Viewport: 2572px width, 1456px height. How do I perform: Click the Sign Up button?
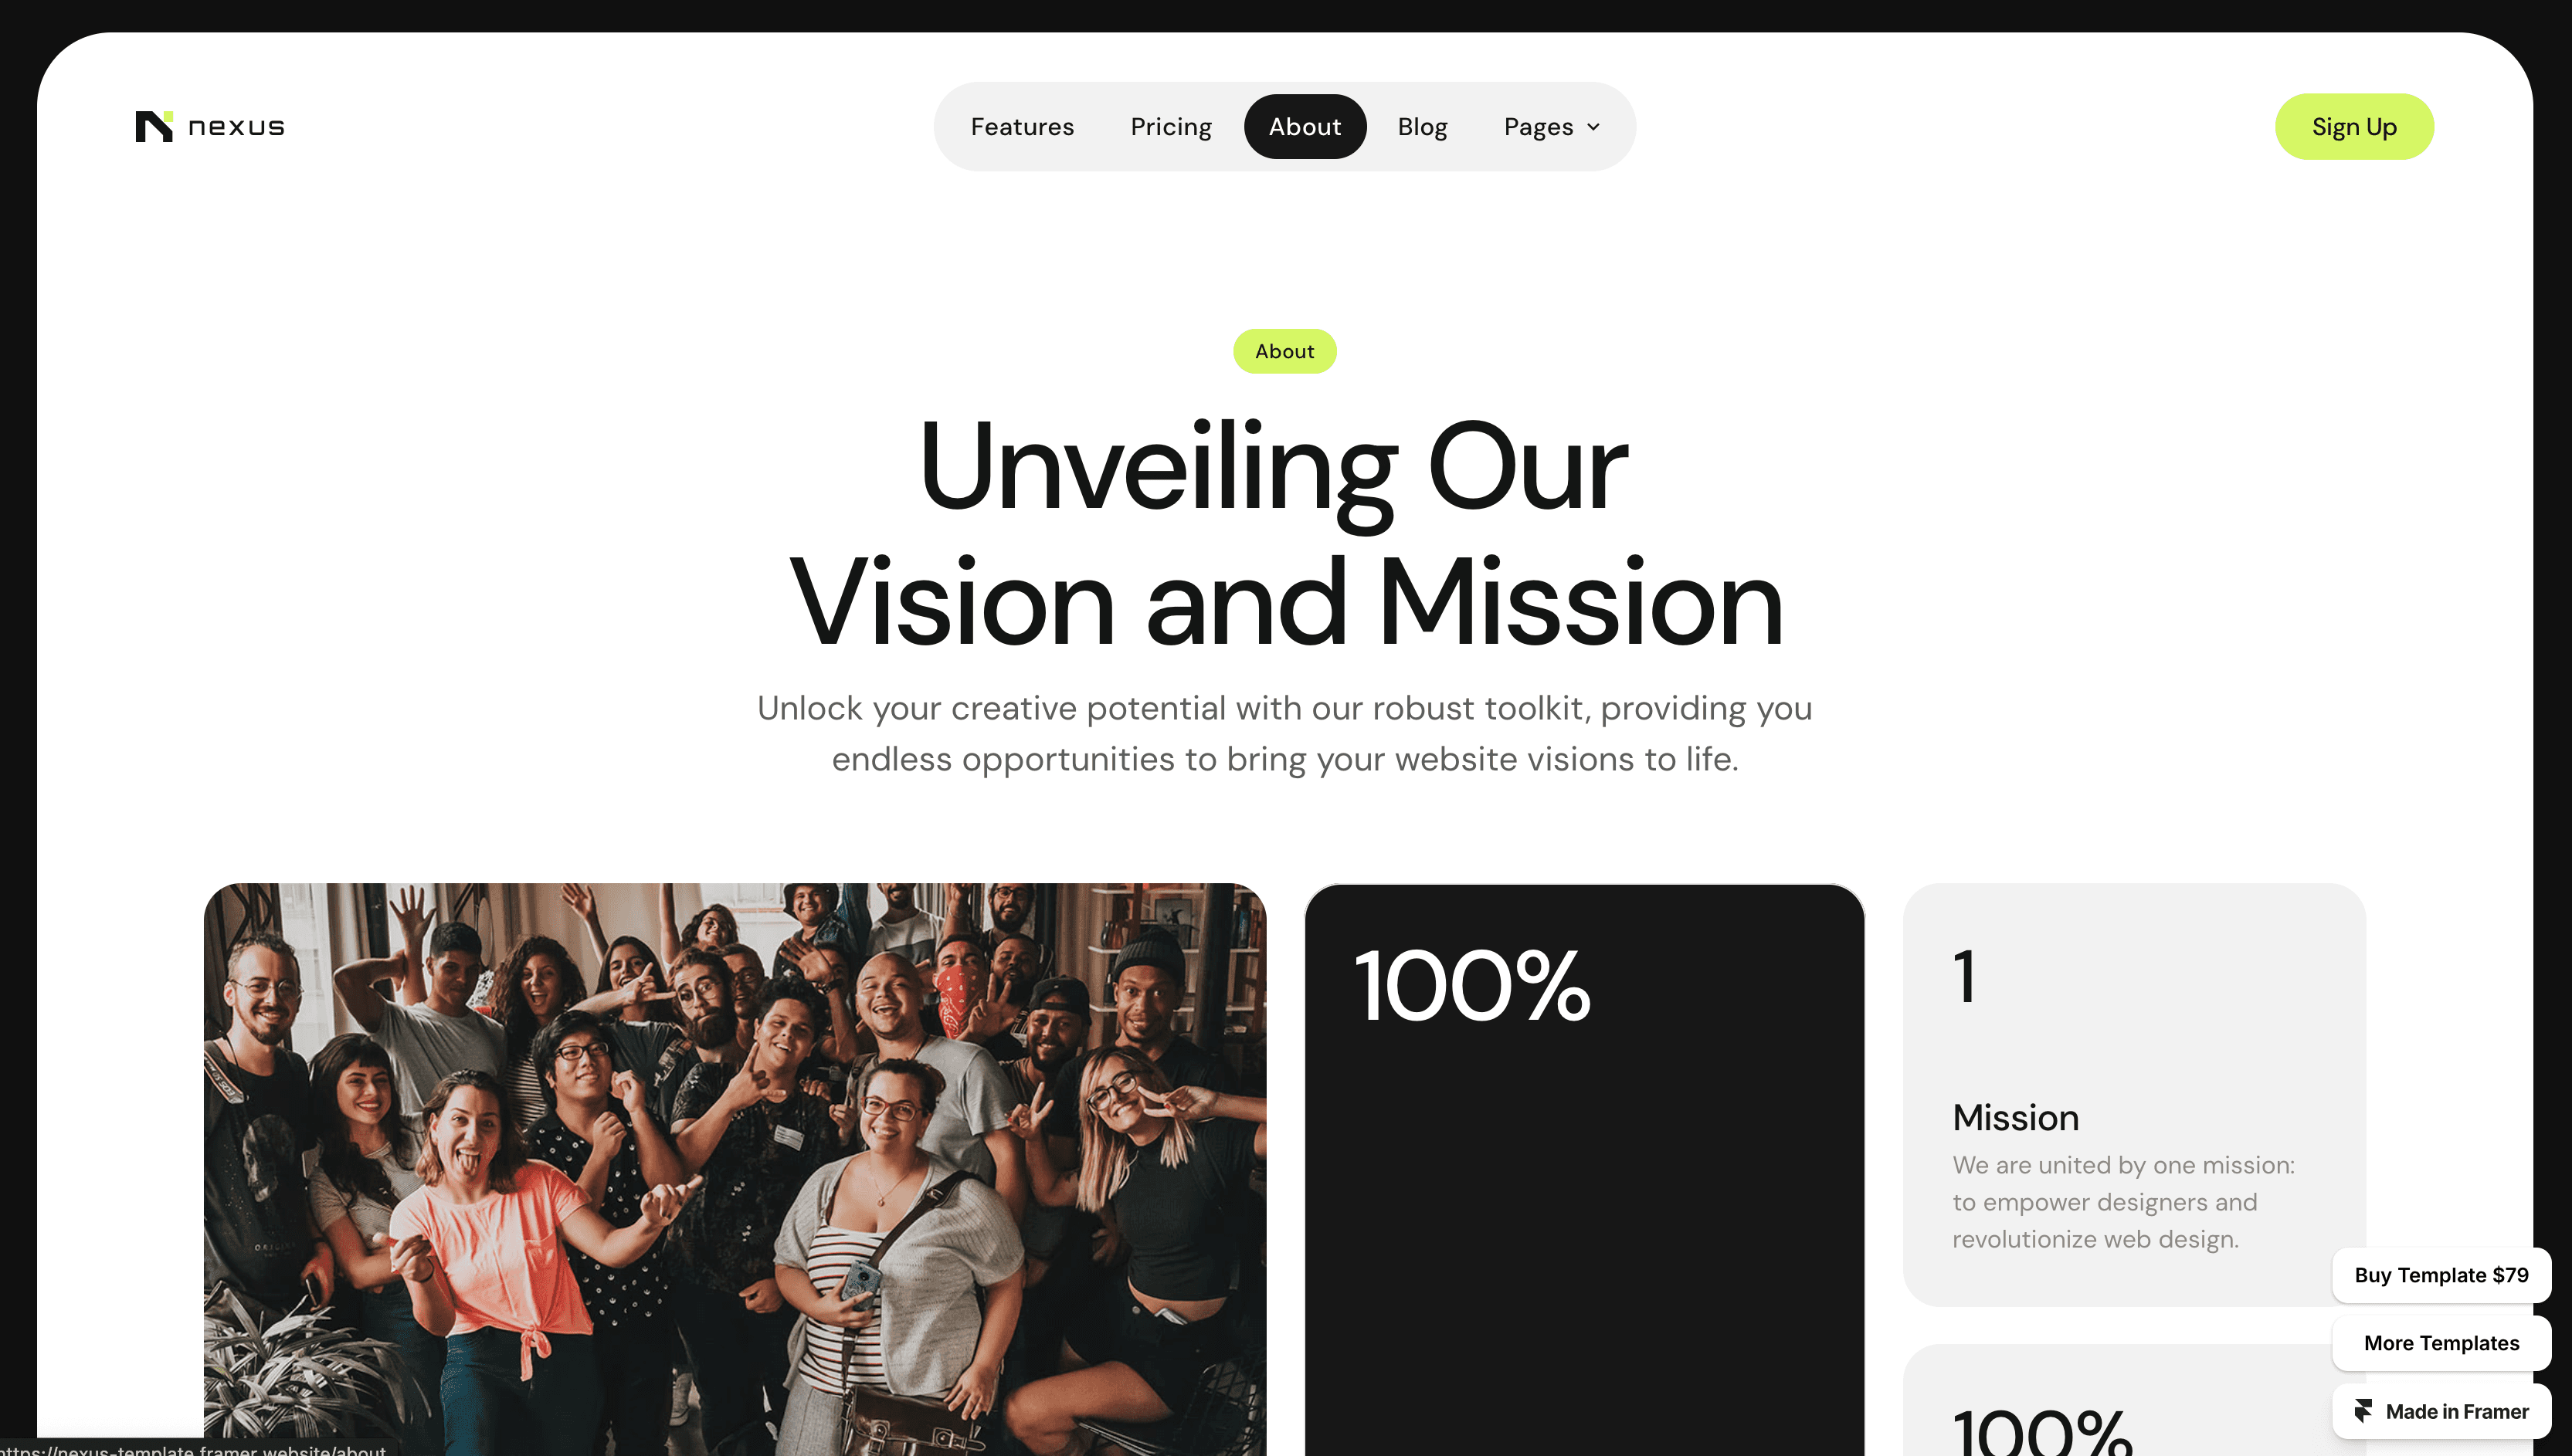2354,127
